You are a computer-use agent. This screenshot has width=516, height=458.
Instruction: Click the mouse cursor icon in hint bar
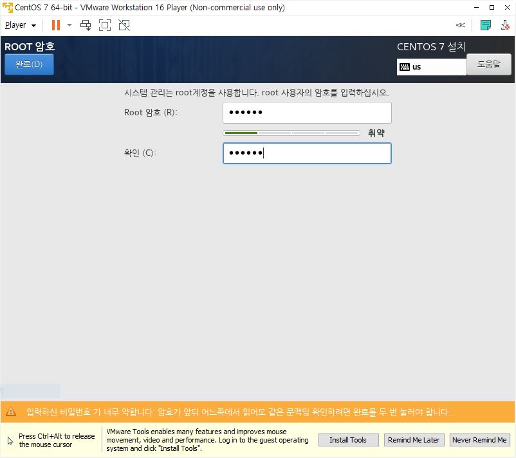tap(10, 441)
